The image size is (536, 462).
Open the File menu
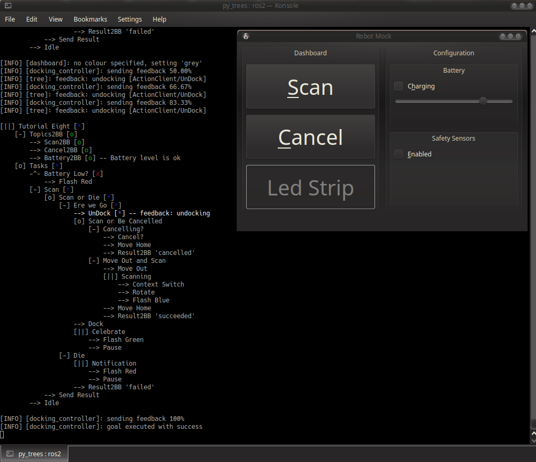10,19
